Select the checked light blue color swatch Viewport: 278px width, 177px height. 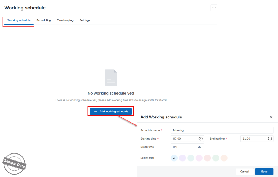tap(174, 158)
